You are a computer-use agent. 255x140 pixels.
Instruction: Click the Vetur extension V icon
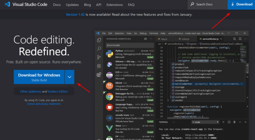109,129
